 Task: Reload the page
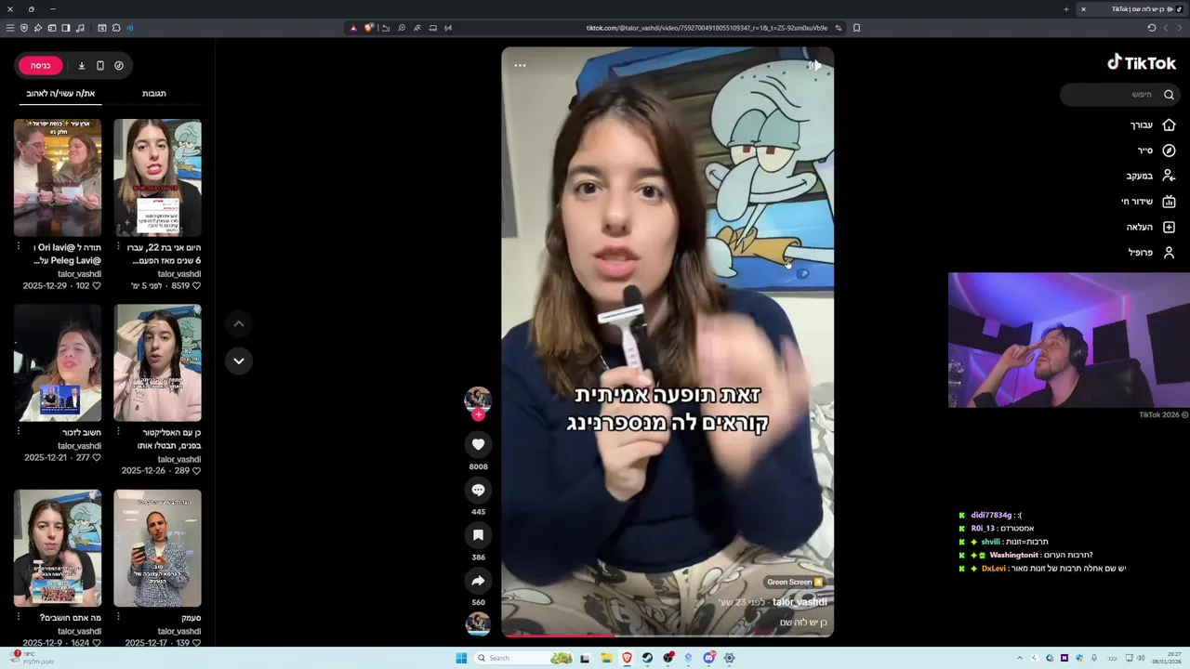pos(1152,28)
